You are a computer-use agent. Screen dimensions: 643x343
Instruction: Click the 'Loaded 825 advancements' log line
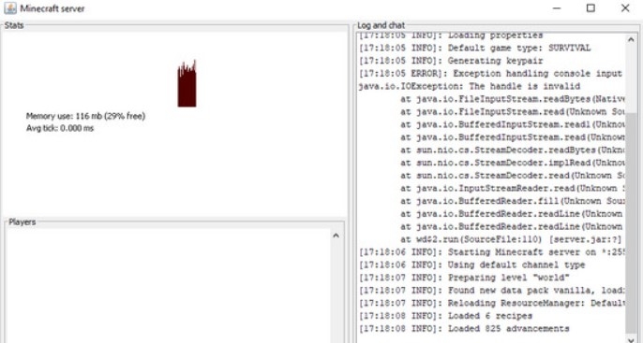pos(464,328)
